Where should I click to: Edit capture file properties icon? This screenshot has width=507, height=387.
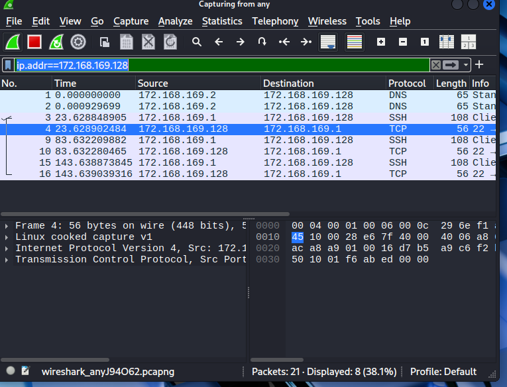tap(26, 371)
